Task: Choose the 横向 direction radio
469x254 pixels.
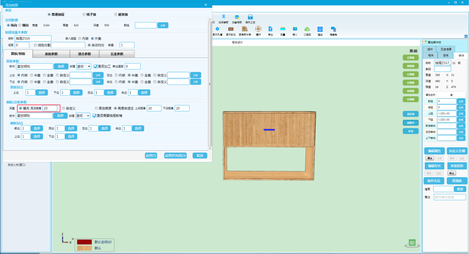Action: coord(20,25)
